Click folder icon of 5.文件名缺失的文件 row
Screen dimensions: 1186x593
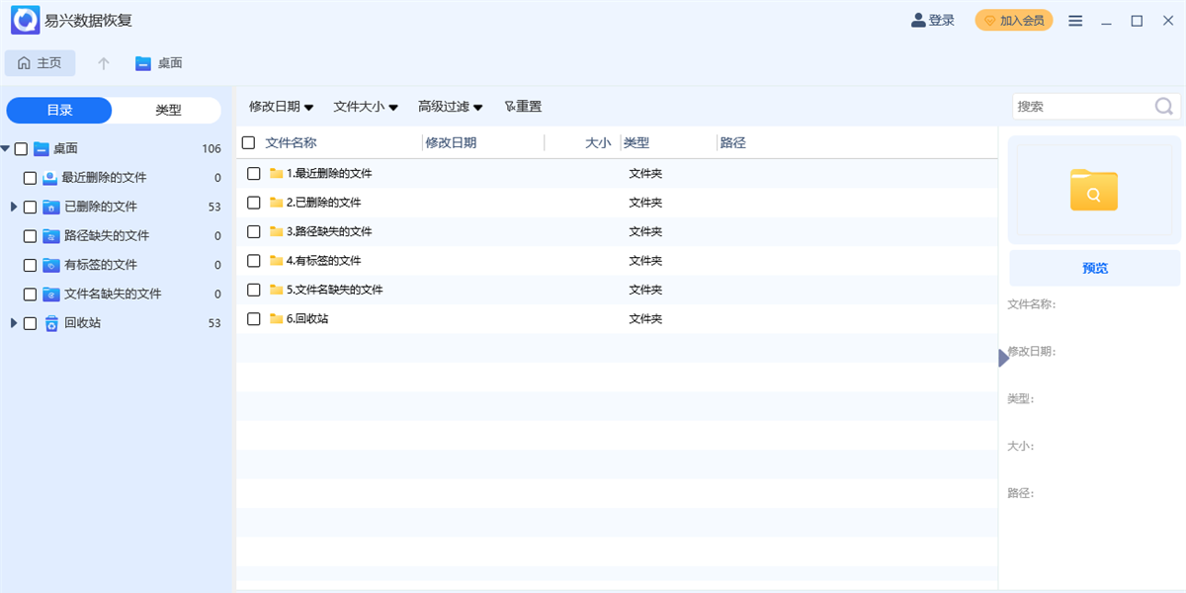pyautogui.click(x=277, y=290)
